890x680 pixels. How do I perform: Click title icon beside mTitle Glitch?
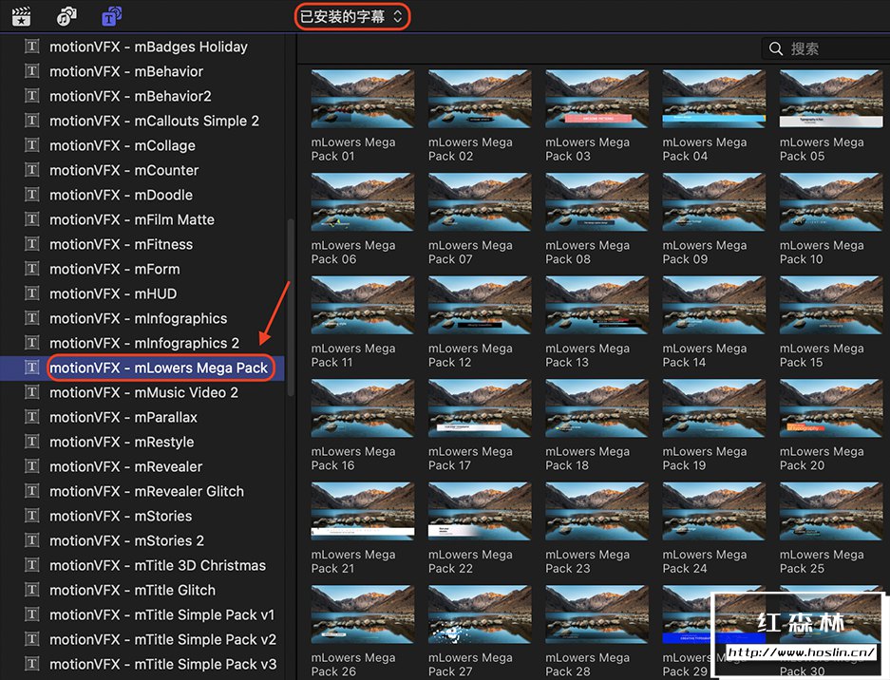[32, 589]
